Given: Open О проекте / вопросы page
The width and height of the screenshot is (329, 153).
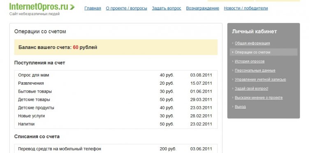Looking at the screenshot, I should pos(126,8).
